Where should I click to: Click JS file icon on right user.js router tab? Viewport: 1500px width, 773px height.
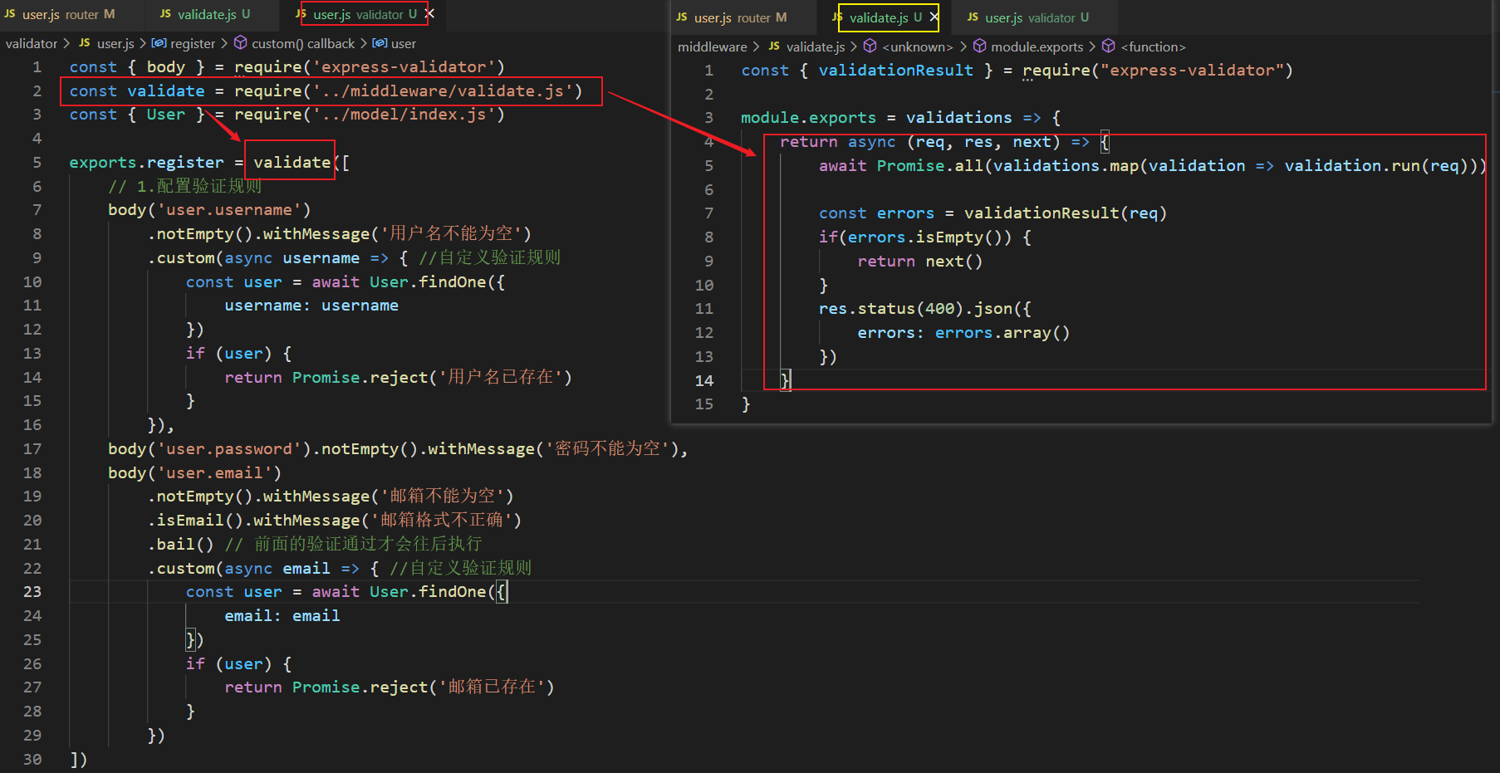click(x=682, y=17)
